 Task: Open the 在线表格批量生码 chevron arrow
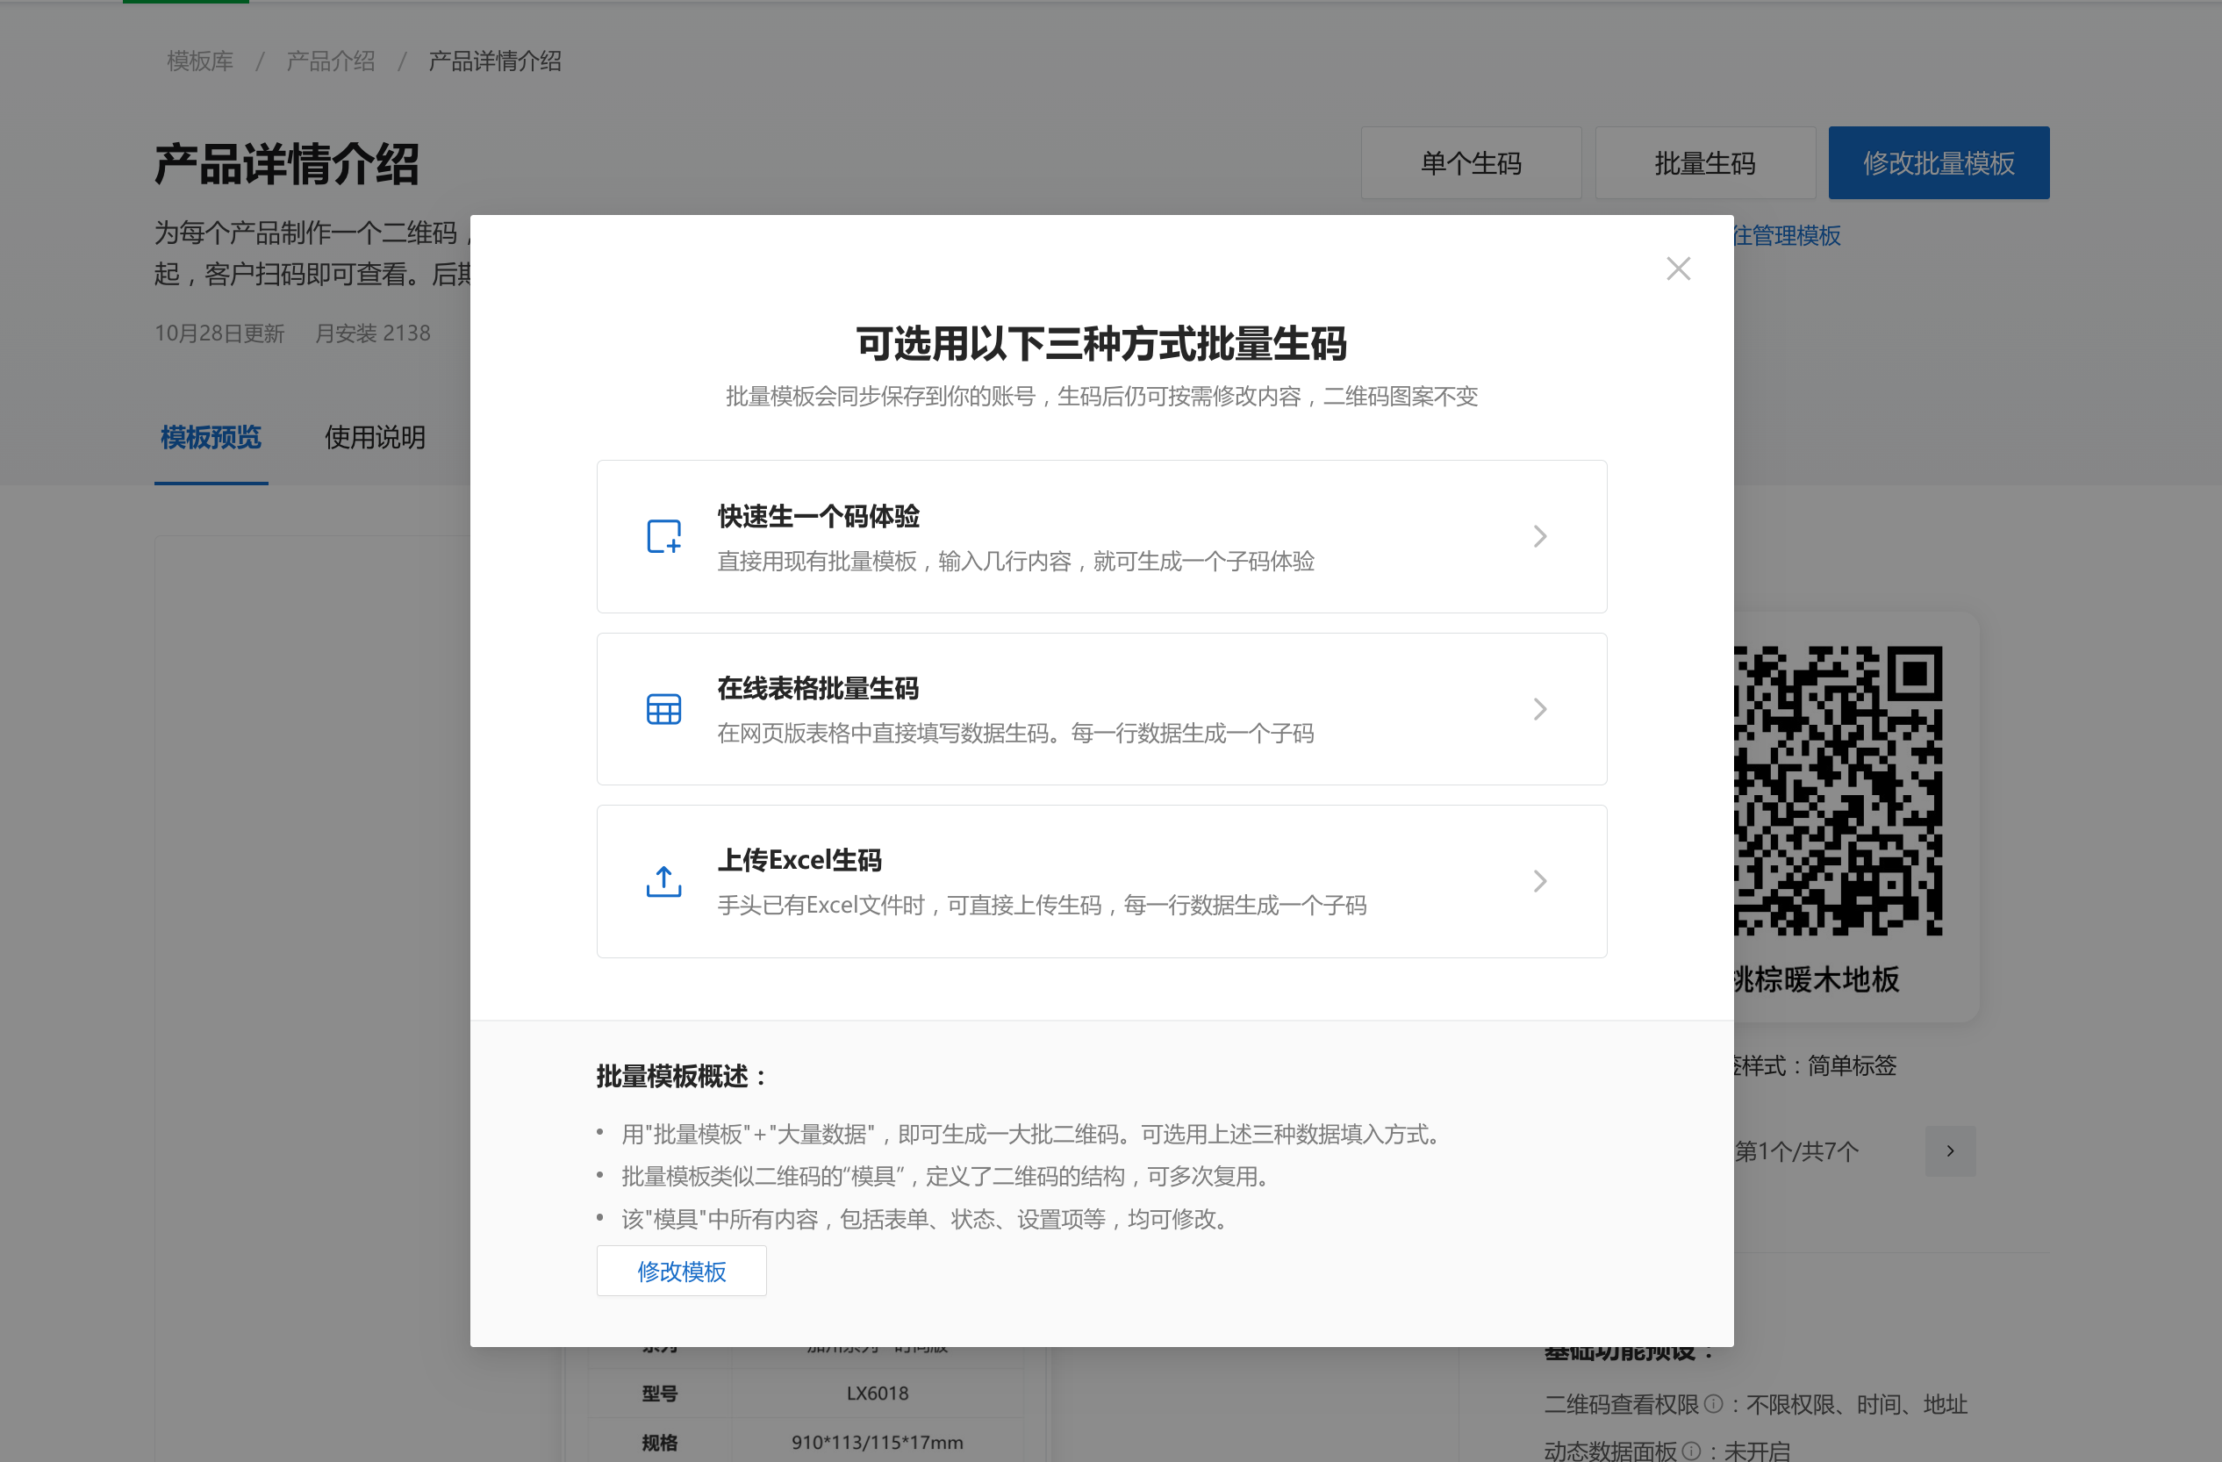point(1539,708)
